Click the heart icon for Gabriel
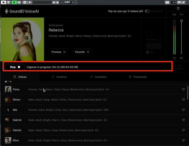The width and height of the screenshot is (189, 146). (x=184, y=120)
